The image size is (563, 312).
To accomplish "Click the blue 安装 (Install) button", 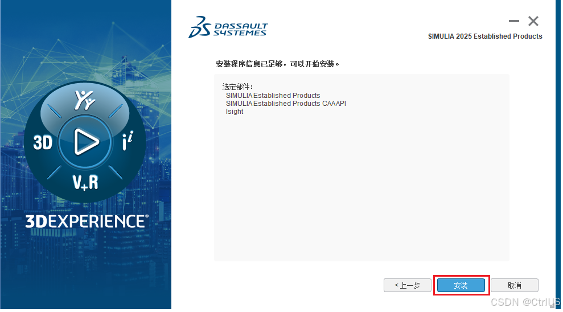I will pyautogui.click(x=461, y=285).
